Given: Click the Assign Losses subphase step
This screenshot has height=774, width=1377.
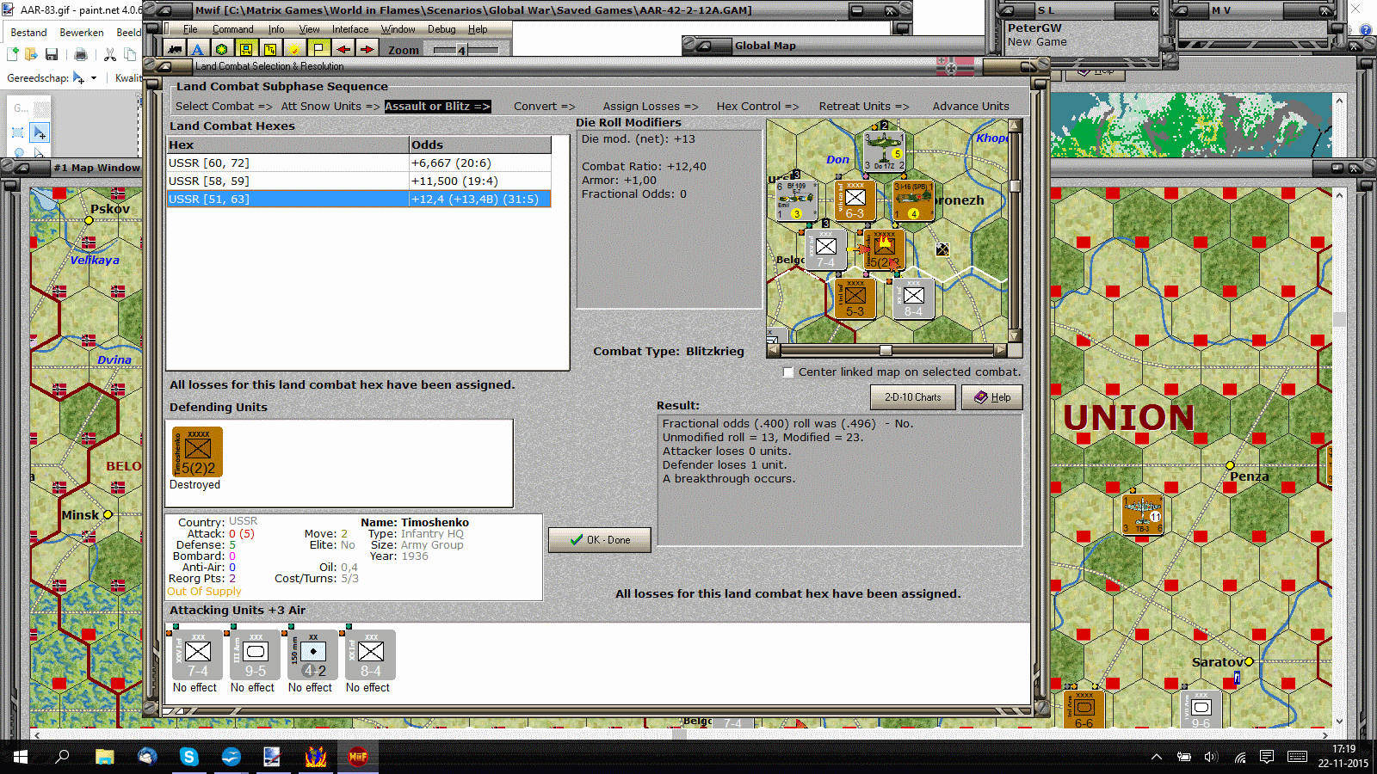Looking at the screenshot, I should pyautogui.click(x=651, y=107).
